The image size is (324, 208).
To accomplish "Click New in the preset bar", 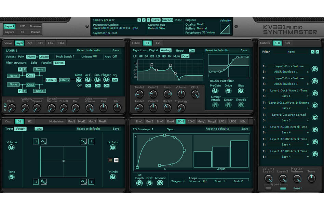I will [178, 20].
